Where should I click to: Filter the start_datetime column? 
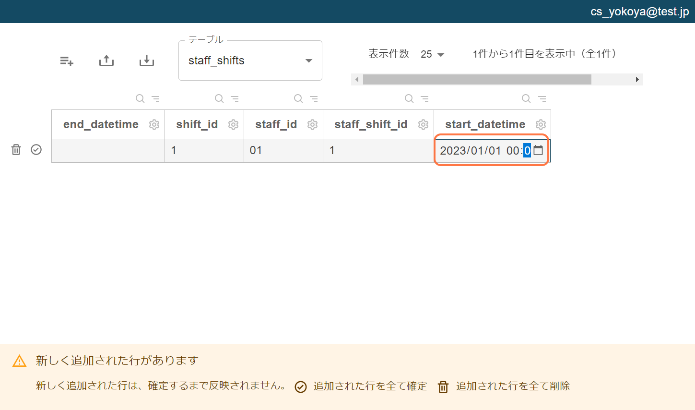pos(542,98)
